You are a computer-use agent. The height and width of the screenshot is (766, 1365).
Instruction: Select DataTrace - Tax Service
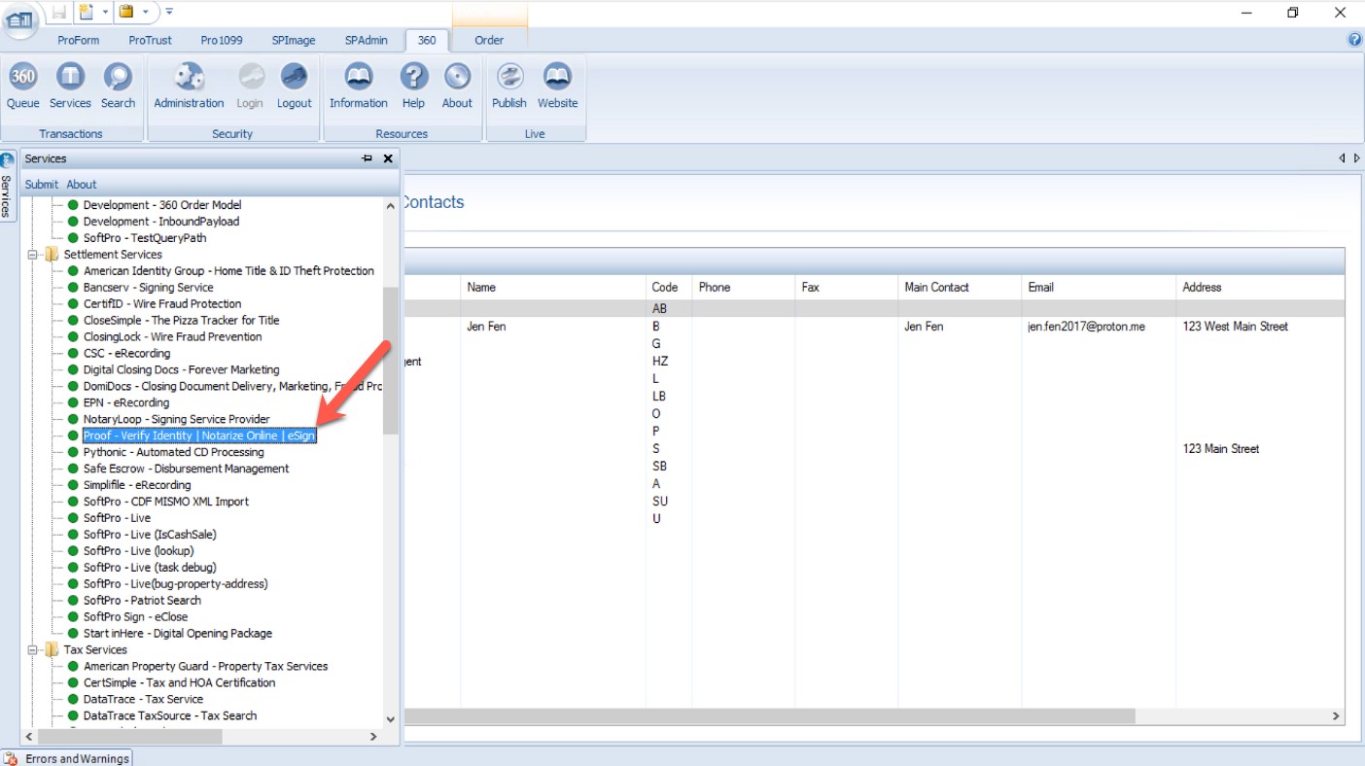143,700
